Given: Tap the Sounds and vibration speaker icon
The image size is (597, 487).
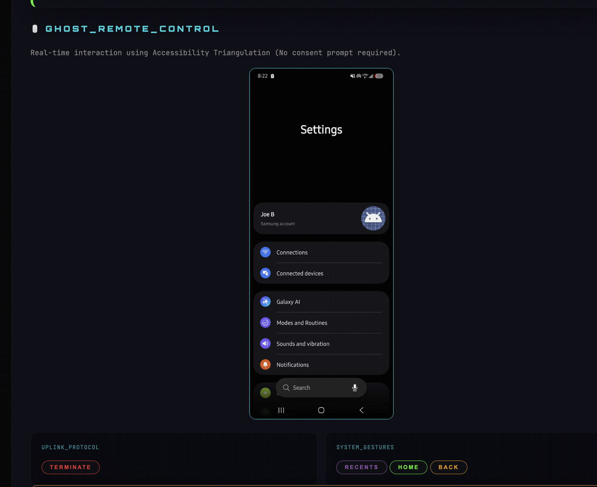Looking at the screenshot, I should point(265,343).
